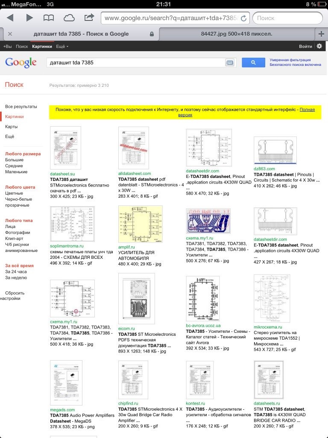Click the blue magnifier search button

(x=253, y=62)
